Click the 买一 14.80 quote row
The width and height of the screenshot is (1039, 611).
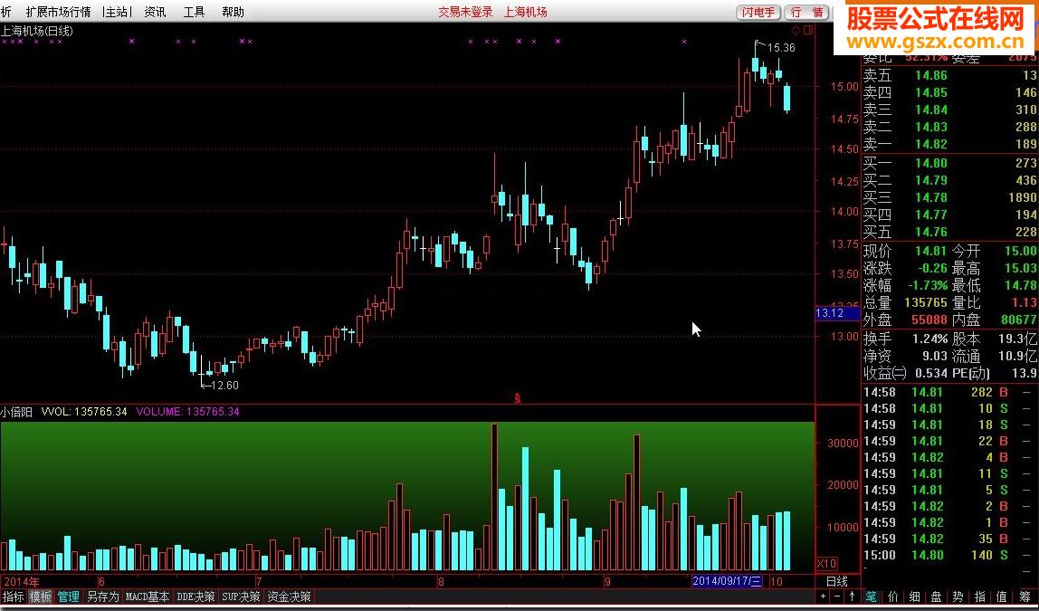point(949,163)
